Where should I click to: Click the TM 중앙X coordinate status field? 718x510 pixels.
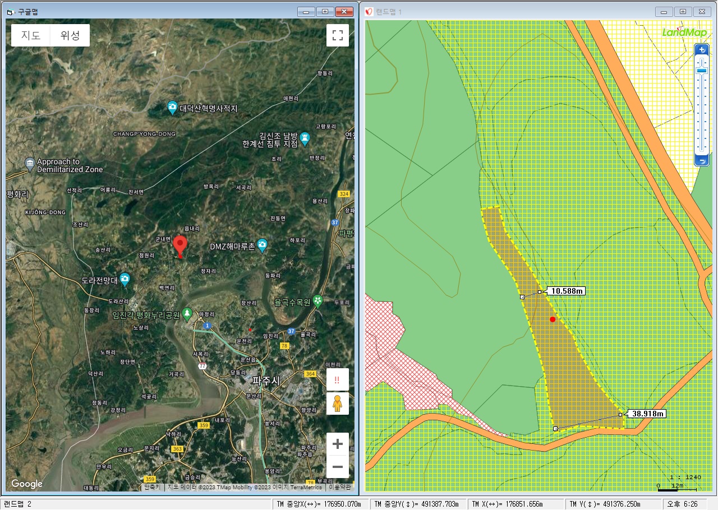tap(321, 504)
